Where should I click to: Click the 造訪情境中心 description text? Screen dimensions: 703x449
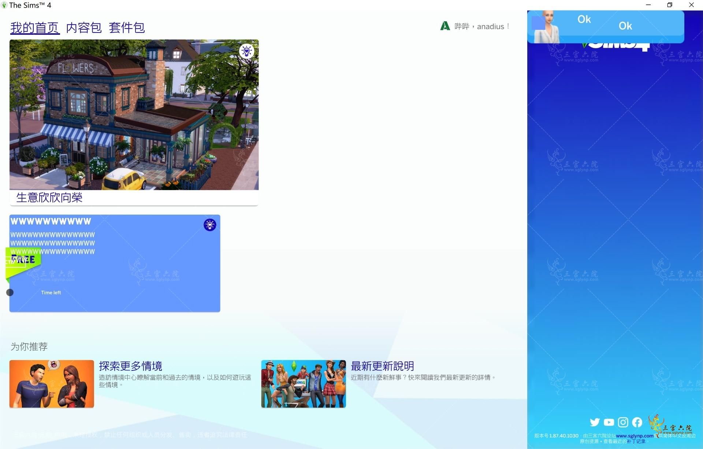(175, 381)
